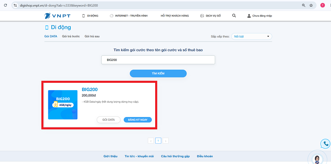
Task: Reload the page with the browser refresh icon
Action: click(x=5, y=5)
